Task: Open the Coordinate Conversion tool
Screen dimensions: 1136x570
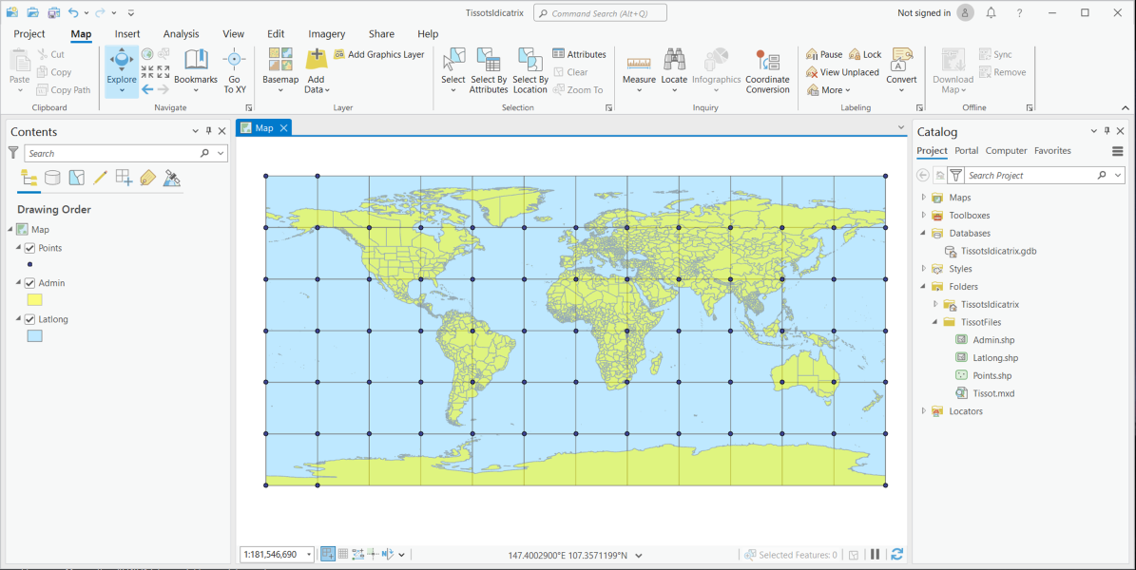Action: pos(767,71)
